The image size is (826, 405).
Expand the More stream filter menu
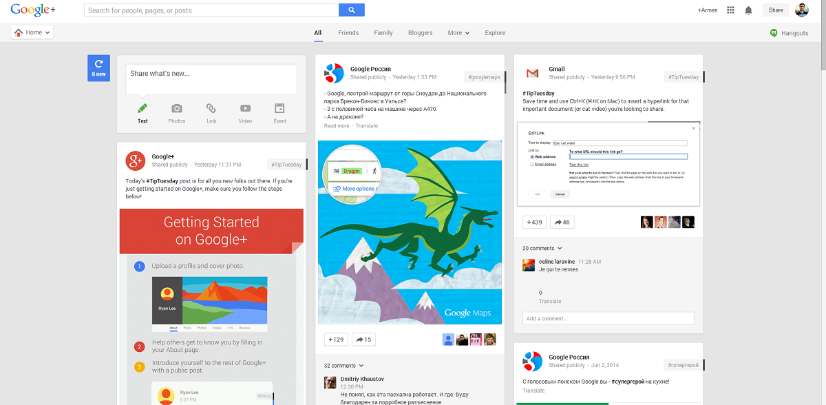pos(458,32)
